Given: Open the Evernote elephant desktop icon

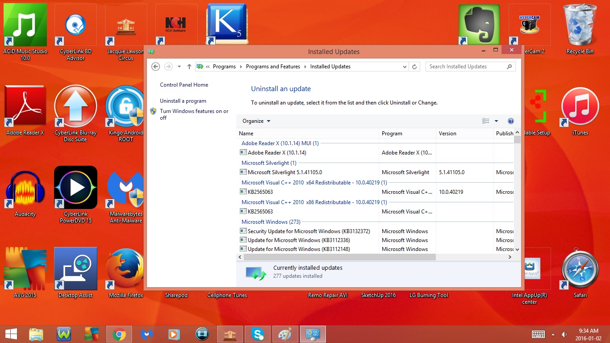Looking at the screenshot, I should [x=479, y=24].
